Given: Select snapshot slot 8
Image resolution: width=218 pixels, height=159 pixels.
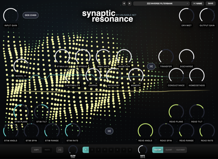Looking at the screenshot, I should click(x=130, y=150).
